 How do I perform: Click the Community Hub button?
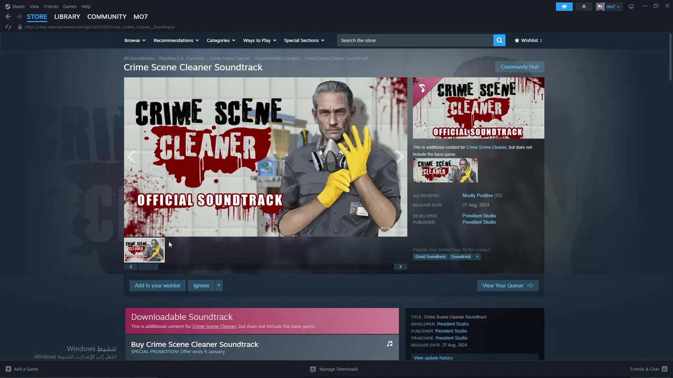point(519,67)
